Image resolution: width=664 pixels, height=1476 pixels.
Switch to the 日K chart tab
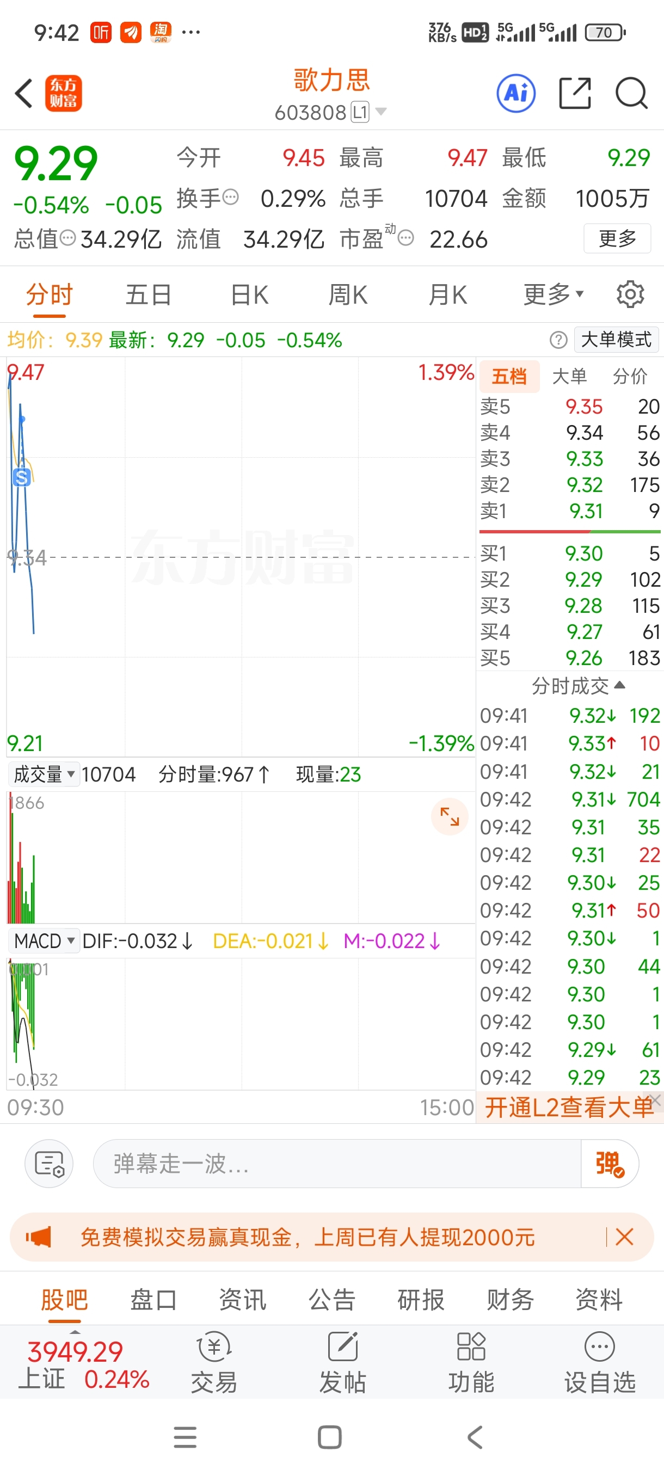(249, 294)
